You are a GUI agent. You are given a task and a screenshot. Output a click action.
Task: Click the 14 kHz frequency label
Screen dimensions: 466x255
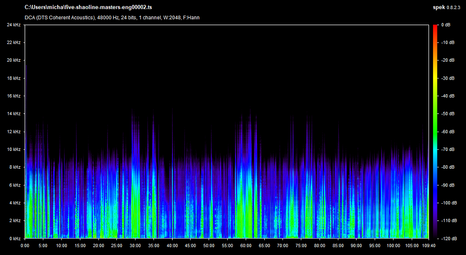click(13, 114)
